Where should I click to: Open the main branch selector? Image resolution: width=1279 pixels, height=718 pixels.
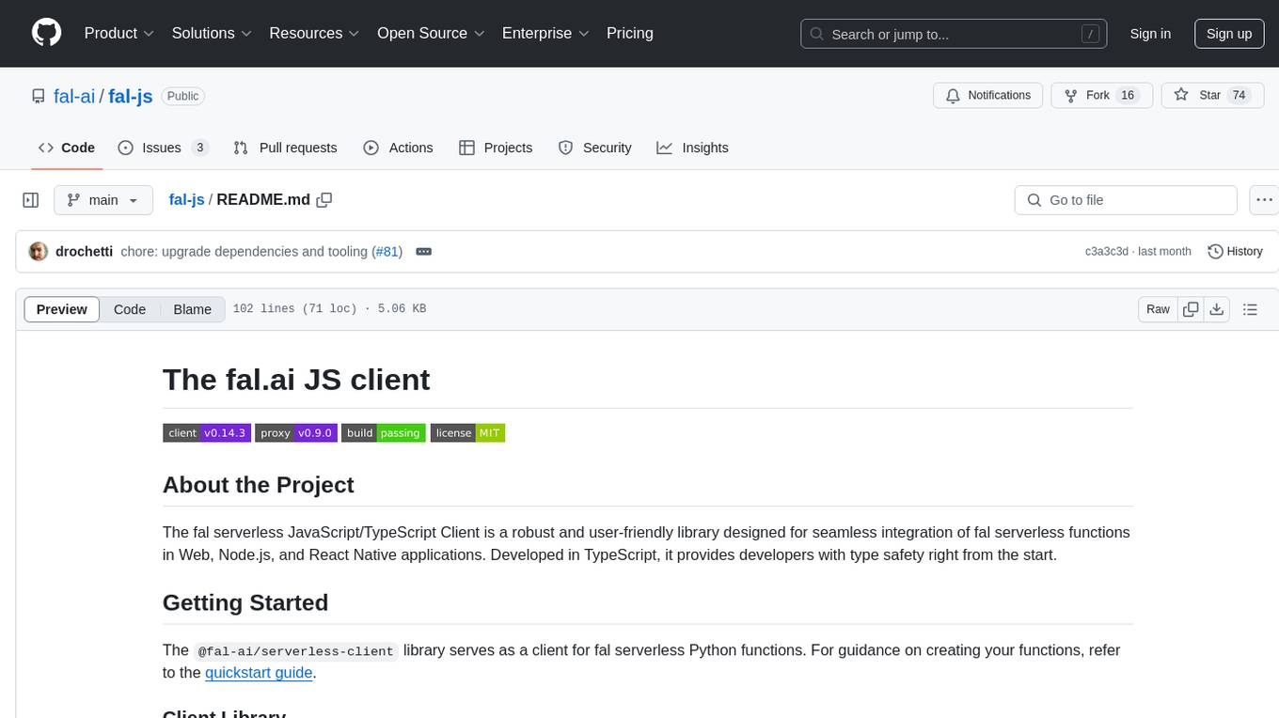(103, 200)
